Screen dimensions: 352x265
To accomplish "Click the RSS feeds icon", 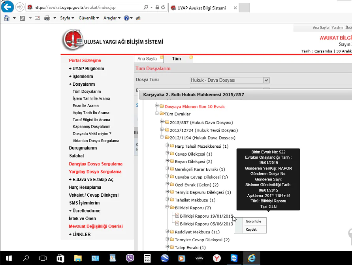I will (22, 18).
